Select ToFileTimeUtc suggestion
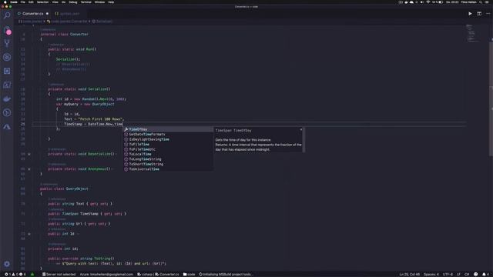Image resolution: width=493 pixels, height=277 pixels. click(x=168, y=149)
